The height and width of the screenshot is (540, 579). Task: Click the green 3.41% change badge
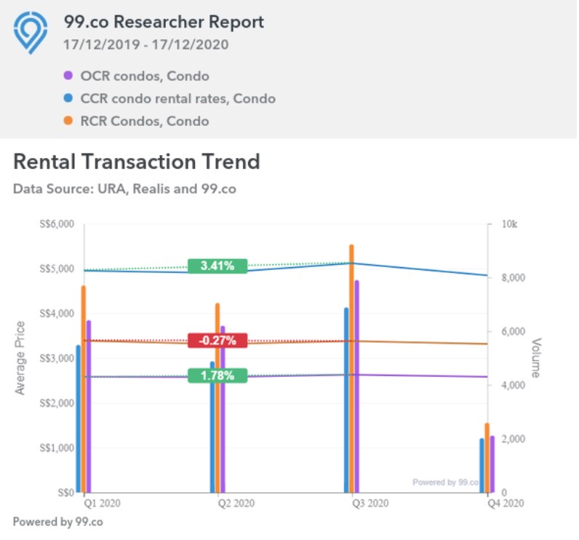pyautogui.click(x=217, y=266)
